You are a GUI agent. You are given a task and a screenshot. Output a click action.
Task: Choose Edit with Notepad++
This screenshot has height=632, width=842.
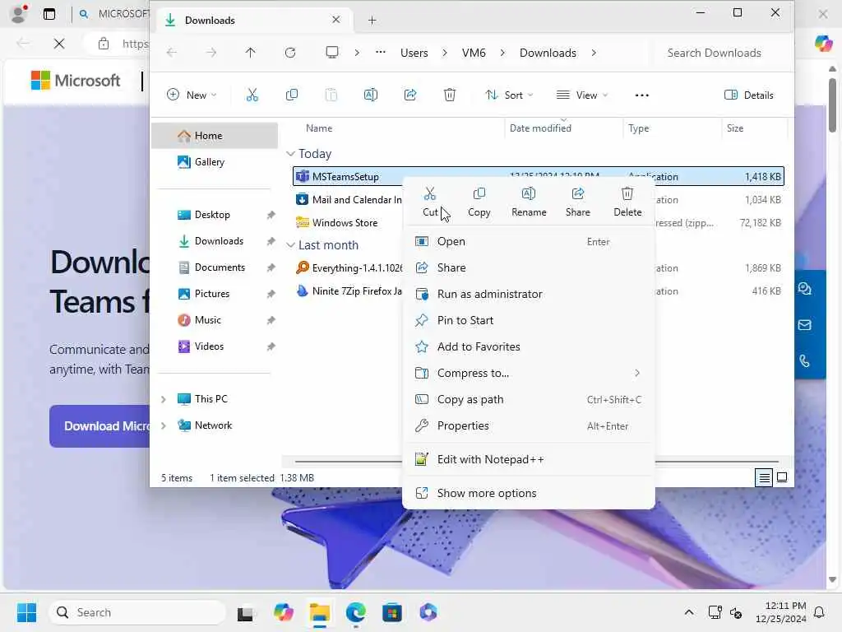pyautogui.click(x=529, y=459)
